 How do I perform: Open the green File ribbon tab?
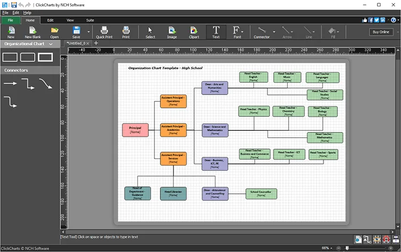[x=11, y=20]
